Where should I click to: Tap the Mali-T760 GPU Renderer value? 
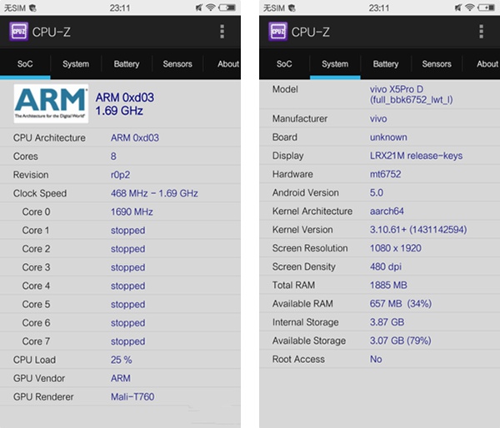(x=133, y=396)
